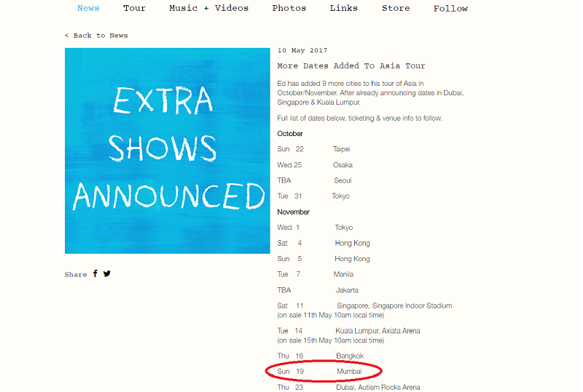Open the Tour menu item
The image size is (583, 392).
point(134,9)
